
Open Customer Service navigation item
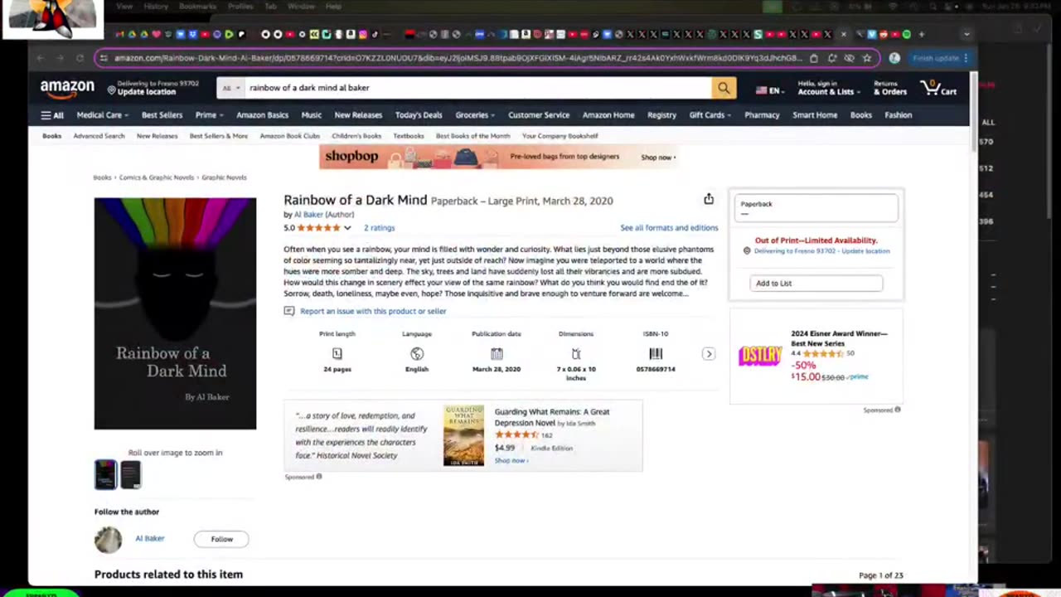pos(539,115)
